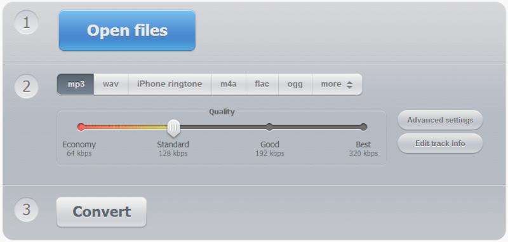Click the Best 320 kbps label
The image size is (508, 242).
coord(363,149)
